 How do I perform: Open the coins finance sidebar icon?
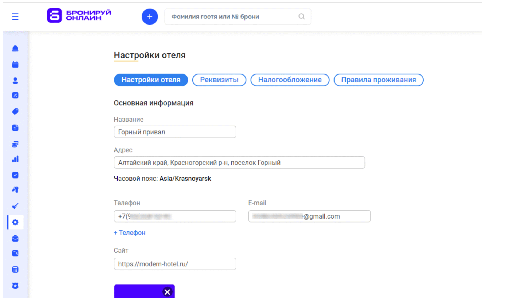click(x=15, y=144)
